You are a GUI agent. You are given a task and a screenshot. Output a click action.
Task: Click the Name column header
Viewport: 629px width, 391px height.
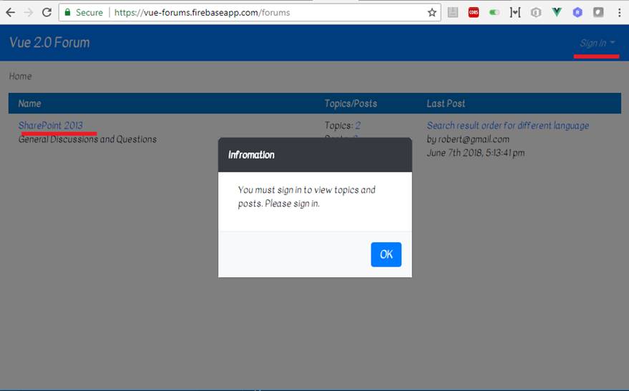point(29,104)
